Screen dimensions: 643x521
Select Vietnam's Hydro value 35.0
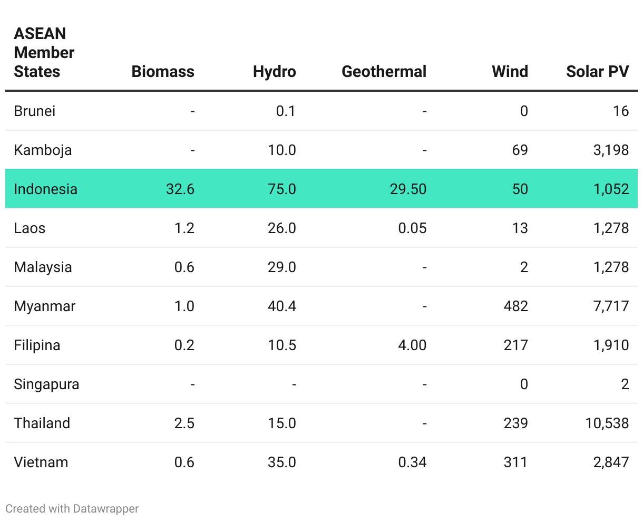coord(281,462)
